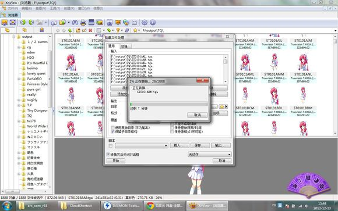Click the fullscreen view toolbar icon
The width and height of the screenshot is (338, 211).
tap(13, 22)
